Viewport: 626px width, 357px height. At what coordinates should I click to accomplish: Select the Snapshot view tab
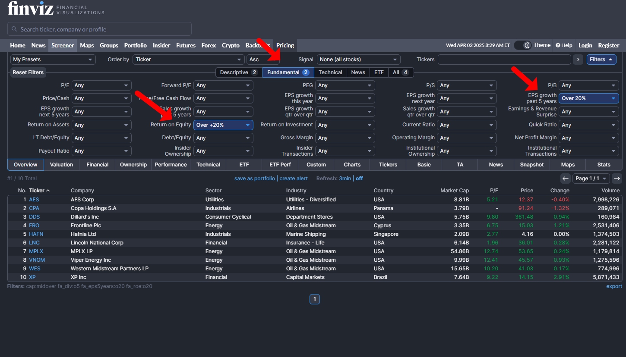(532, 165)
